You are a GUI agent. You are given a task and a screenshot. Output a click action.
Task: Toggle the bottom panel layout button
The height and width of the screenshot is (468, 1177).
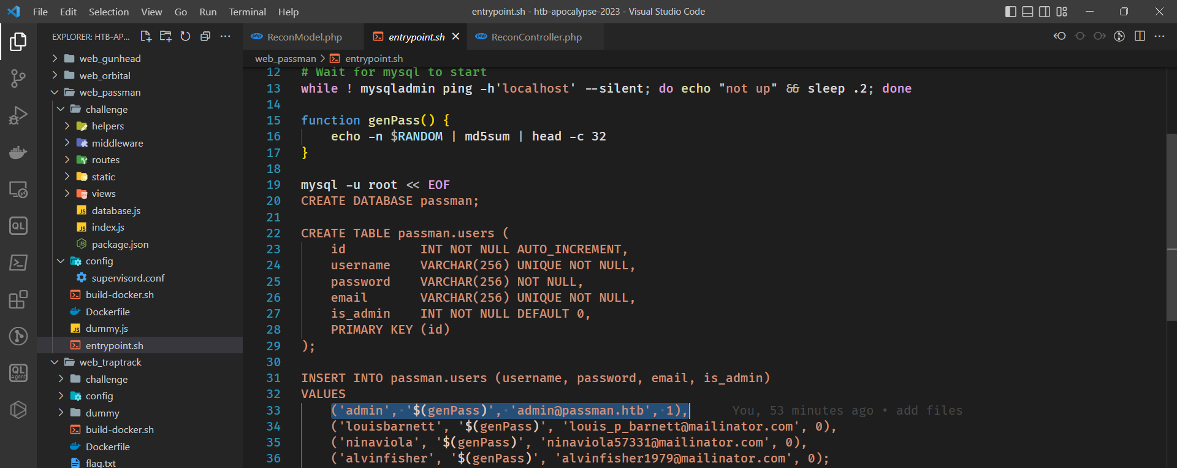tap(1027, 12)
